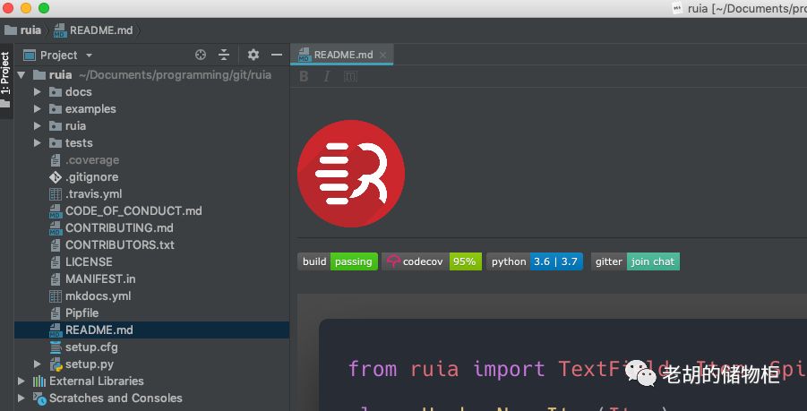Click the yellow minimize window button
Image resolution: width=807 pixels, height=411 pixels.
[x=26, y=8]
